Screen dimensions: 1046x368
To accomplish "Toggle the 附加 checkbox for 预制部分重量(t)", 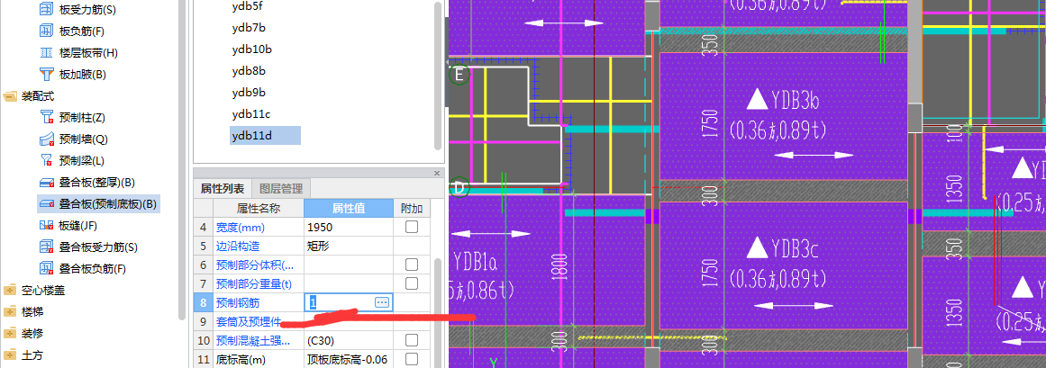I will coord(412,284).
